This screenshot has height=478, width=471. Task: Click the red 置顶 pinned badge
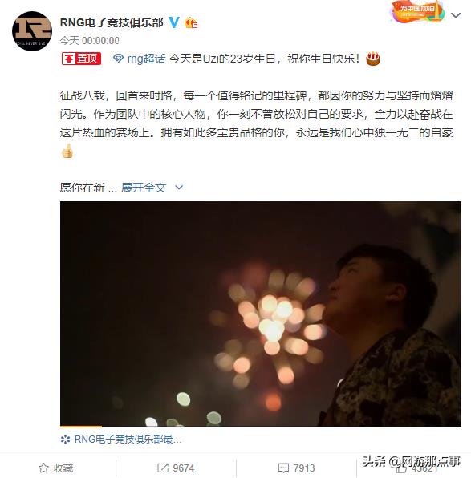pyautogui.click(x=81, y=59)
